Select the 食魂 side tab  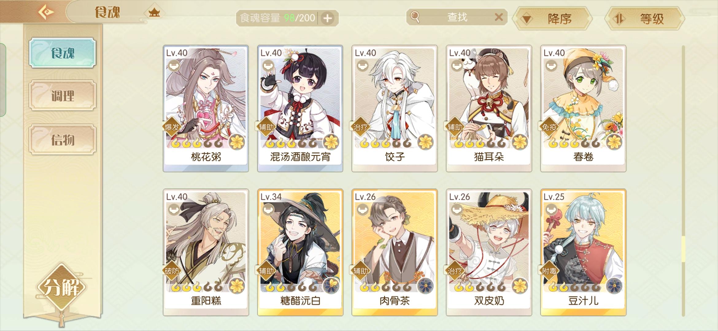pyautogui.click(x=63, y=53)
